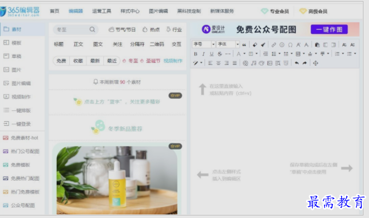The width and height of the screenshot is (369, 218).
Task: Expand the line height dropdown arrow
Action: [x=279, y=54]
